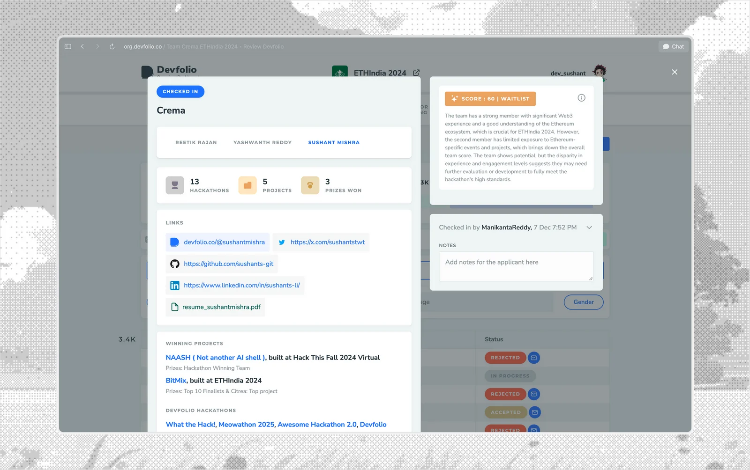Close the applicant modal with the X
750x470 pixels.
click(x=675, y=72)
